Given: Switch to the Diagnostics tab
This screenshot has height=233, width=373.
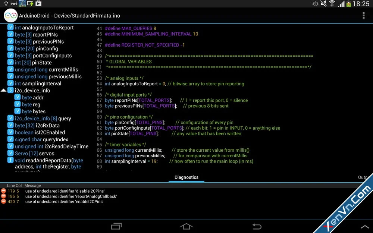Looking at the screenshot, I should point(186,177).
